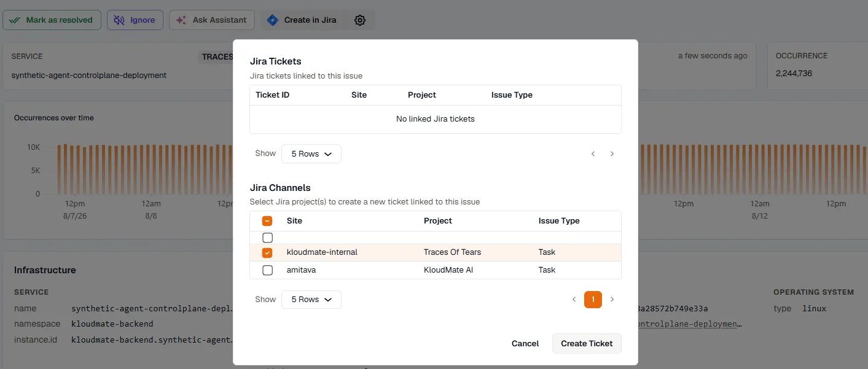
Task: Check the empty-row checkbox above kloudmate-internal
Action: click(x=267, y=238)
